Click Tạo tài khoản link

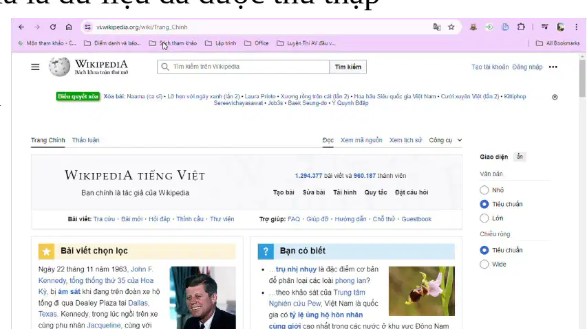490,67
